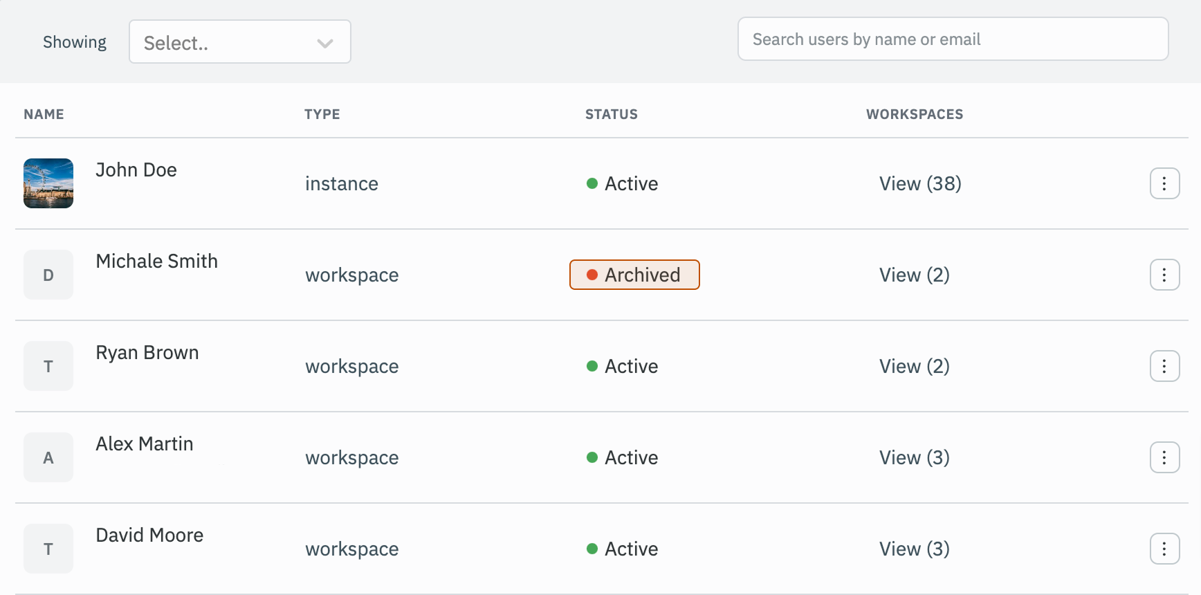Open Alex Martin's more options menu
Viewport: 1201px width, 595px height.
[x=1164, y=457]
